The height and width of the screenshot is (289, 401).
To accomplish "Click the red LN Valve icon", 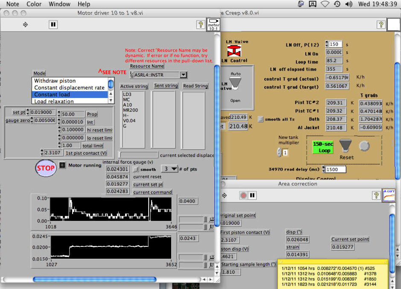I will [233, 52].
